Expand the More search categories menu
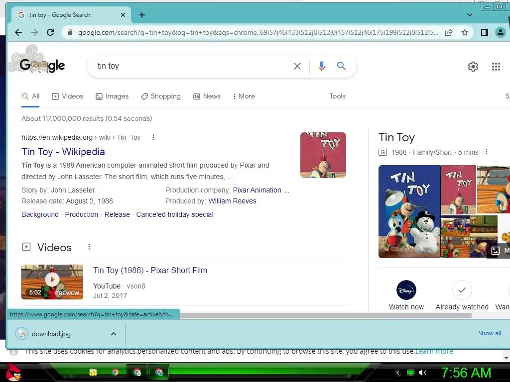 point(244,96)
